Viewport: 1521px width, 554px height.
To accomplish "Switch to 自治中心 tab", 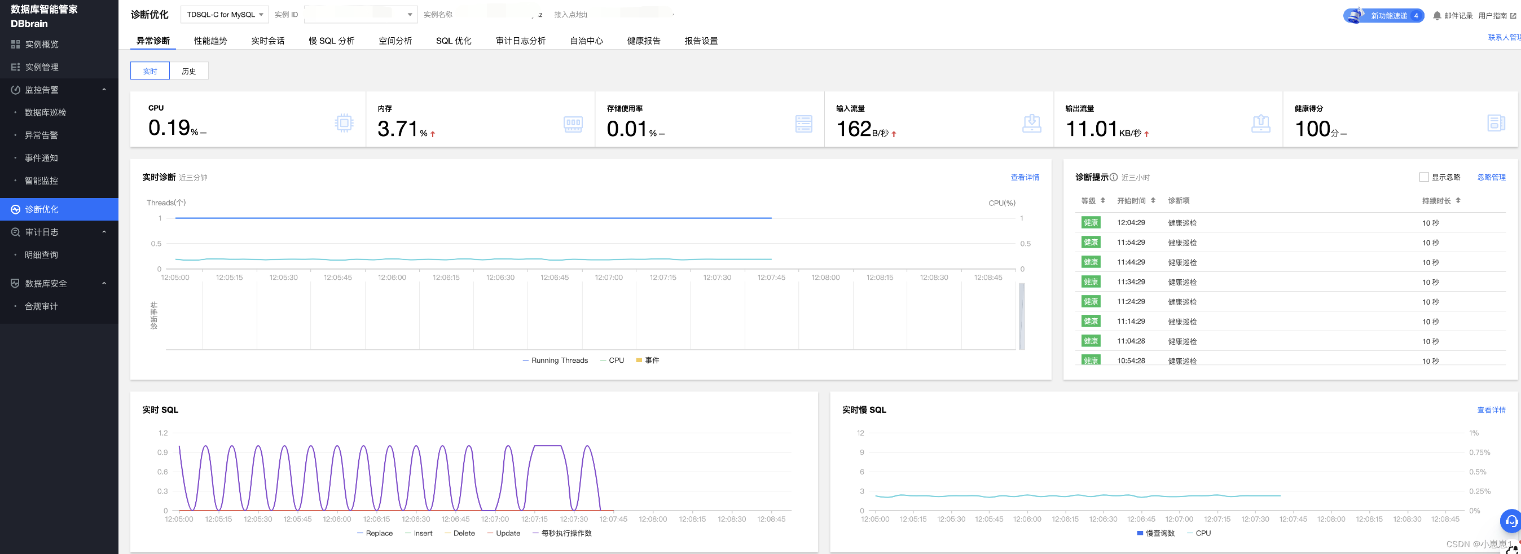I will pos(586,41).
